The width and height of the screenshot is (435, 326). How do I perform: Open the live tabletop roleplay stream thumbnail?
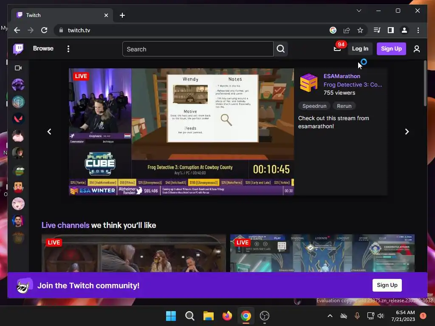point(134,253)
